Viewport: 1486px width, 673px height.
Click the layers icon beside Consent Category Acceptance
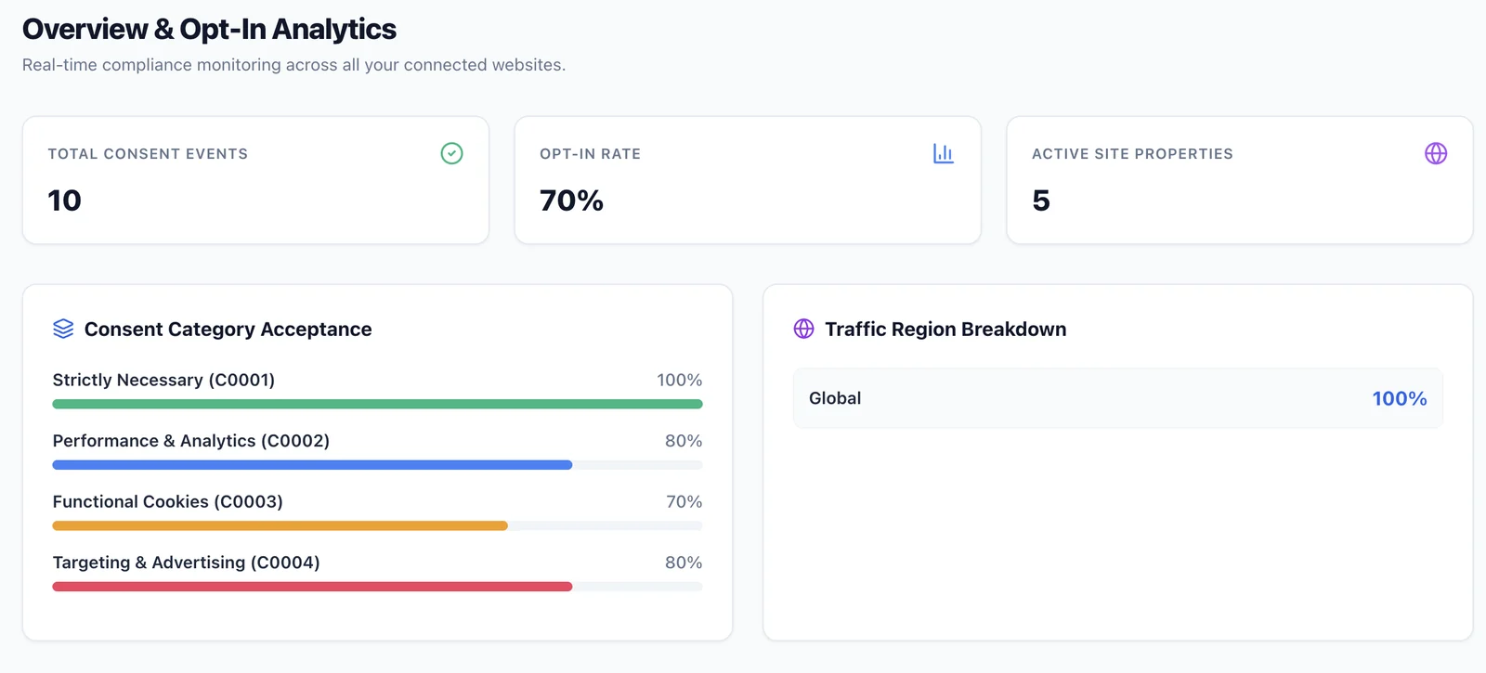coord(63,329)
